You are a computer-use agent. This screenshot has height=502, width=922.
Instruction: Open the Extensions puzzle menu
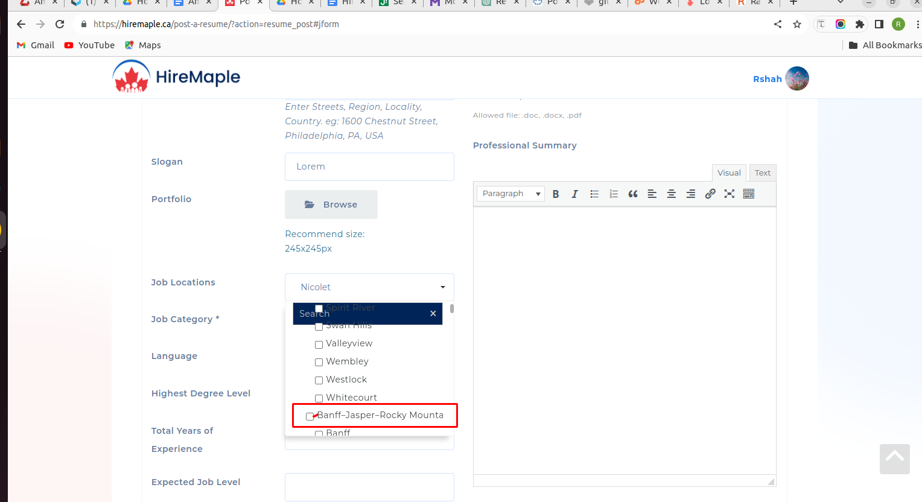(x=860, y=24)
